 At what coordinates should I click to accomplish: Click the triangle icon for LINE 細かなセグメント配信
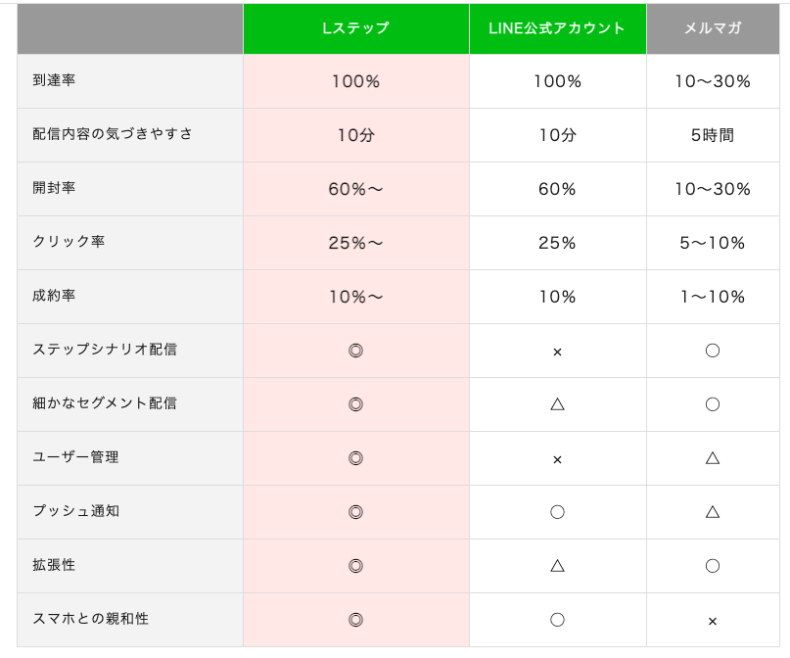point(557,403)
